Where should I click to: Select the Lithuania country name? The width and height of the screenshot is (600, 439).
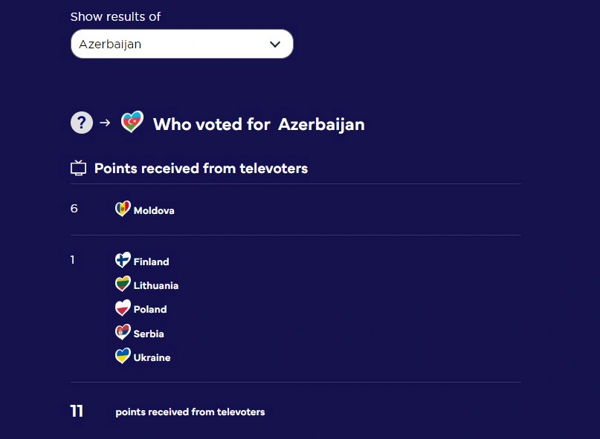(x=156, y=286)
